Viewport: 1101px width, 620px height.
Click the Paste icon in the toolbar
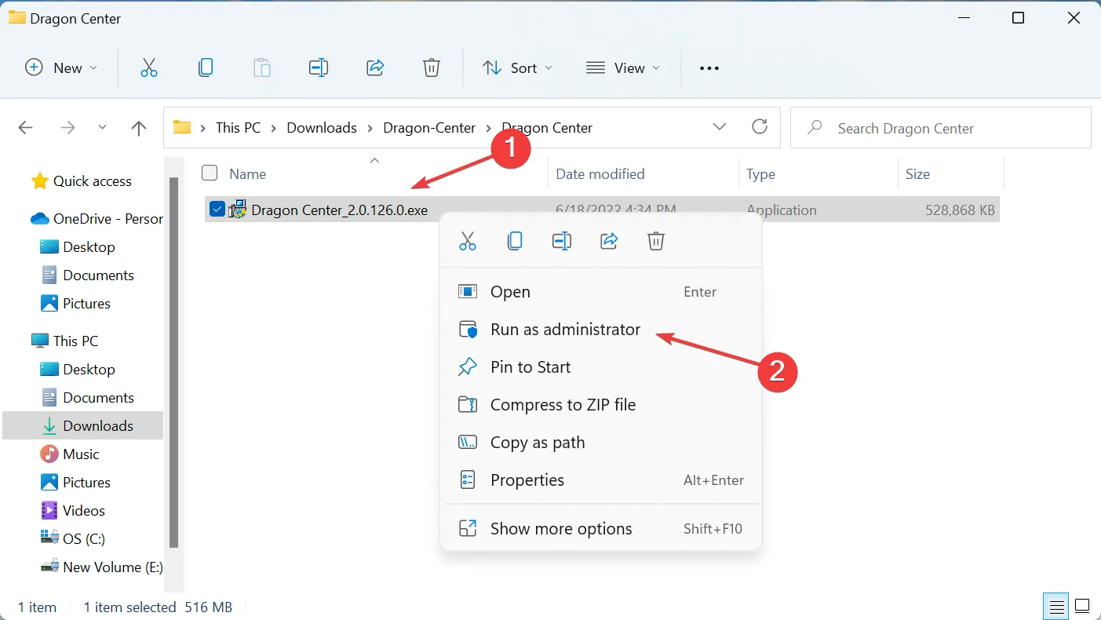click(262, 68)
